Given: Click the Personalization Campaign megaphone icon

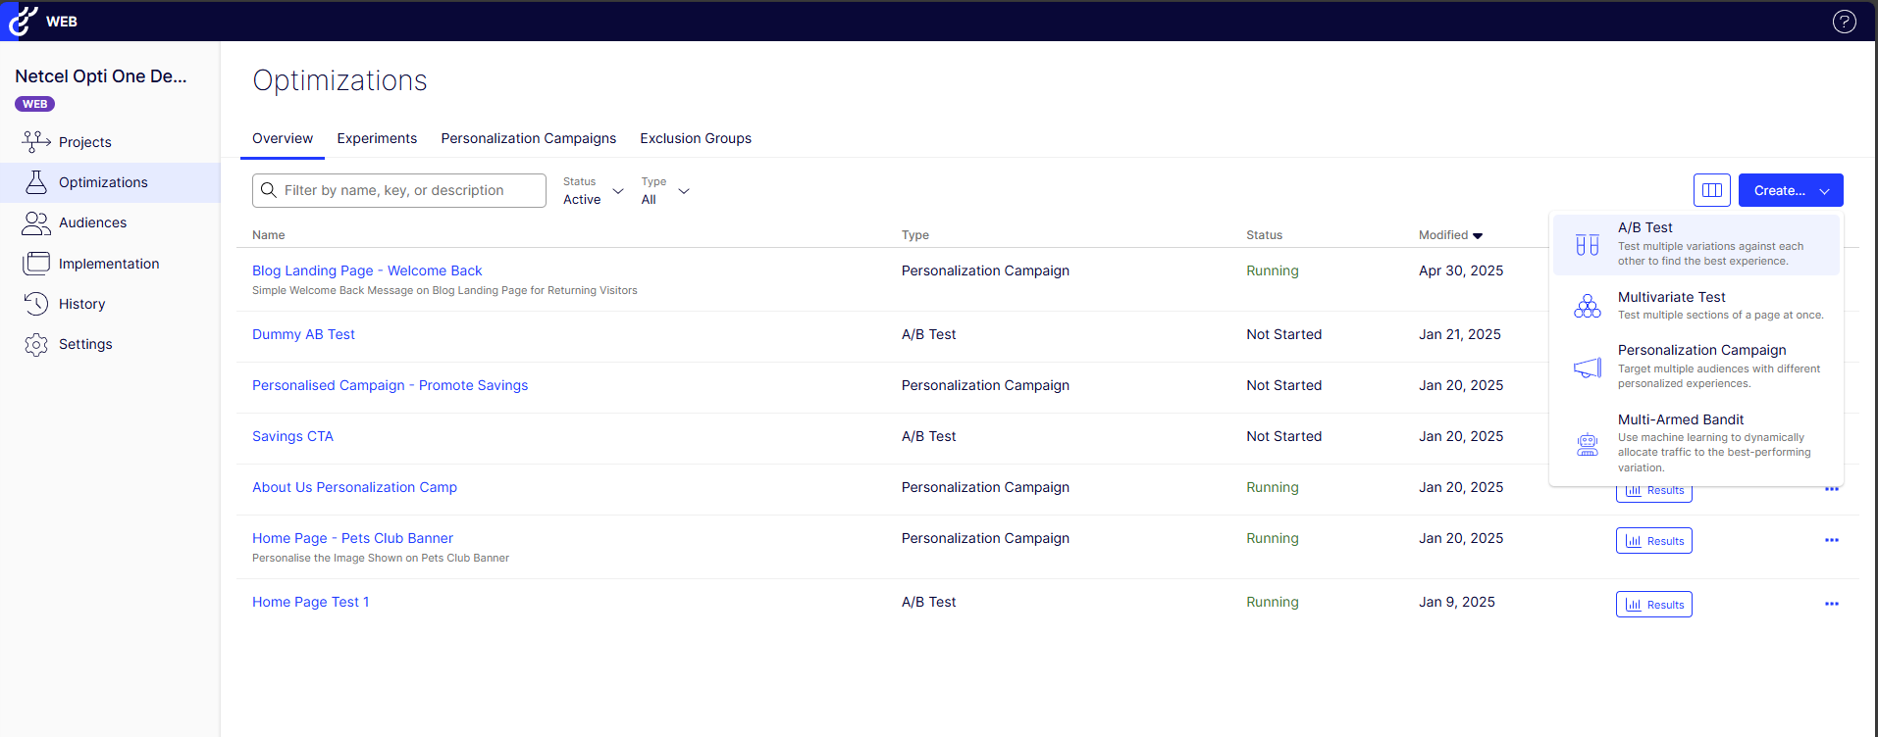Looking at the screenshot, I should pyautogui.click(x=1587, y=368).
